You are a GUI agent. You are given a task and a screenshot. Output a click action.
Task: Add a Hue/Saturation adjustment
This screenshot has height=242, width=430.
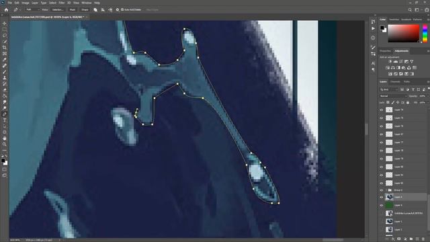(x=387, y=68)
